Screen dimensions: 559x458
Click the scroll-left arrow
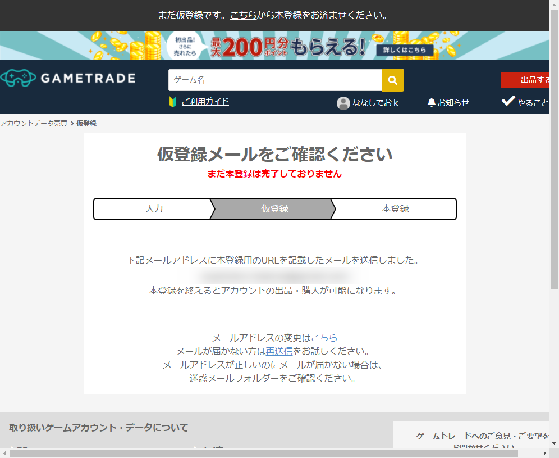click(4, 454)
